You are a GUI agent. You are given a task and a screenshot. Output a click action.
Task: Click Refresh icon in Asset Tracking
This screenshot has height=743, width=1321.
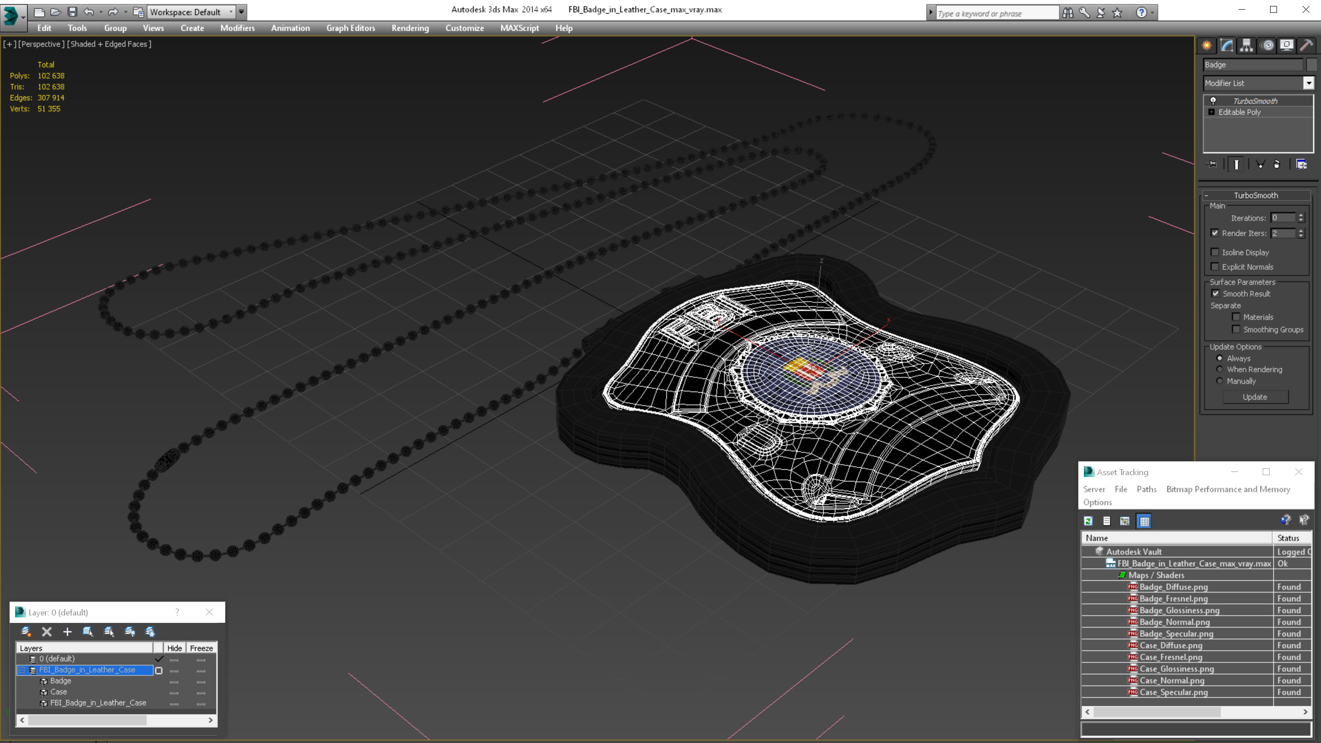pos(1088,521)
